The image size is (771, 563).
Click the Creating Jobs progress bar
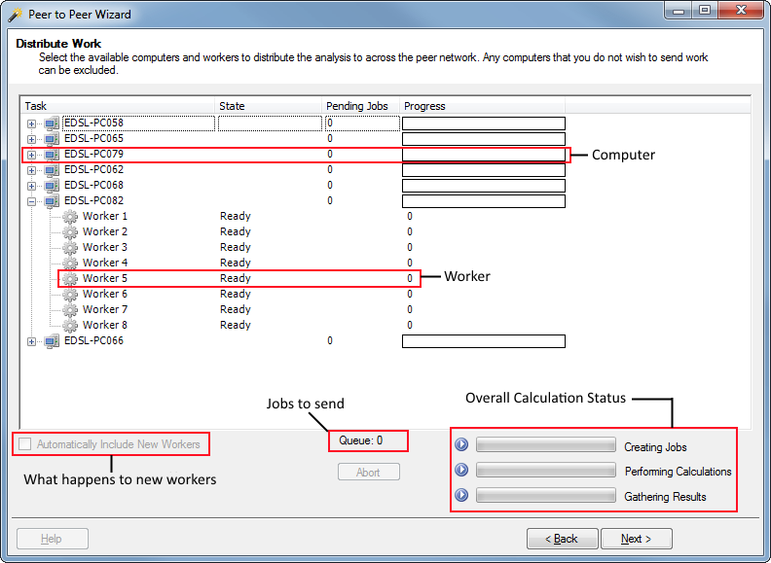point(546,444)
